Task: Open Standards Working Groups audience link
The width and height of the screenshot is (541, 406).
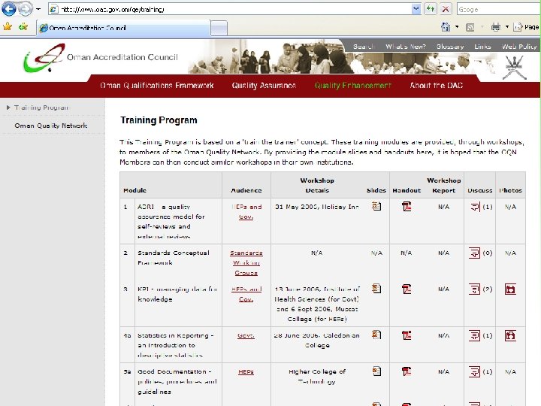Action: pyautogui.click(x=246, y=262)
